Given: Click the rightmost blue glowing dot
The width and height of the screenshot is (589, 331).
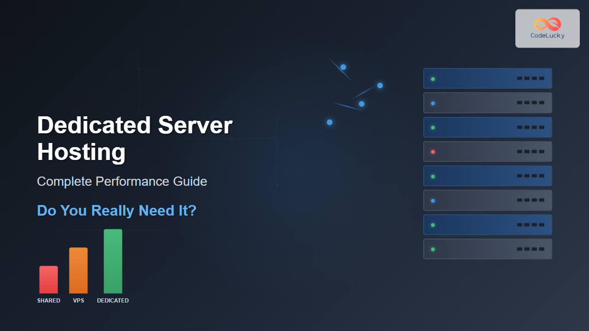Looking at the screenshot, I should (x=380, y=86).
